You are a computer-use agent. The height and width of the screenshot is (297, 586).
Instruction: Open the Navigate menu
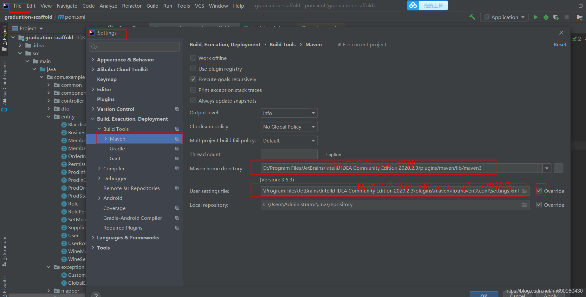[x=67, y=6]
